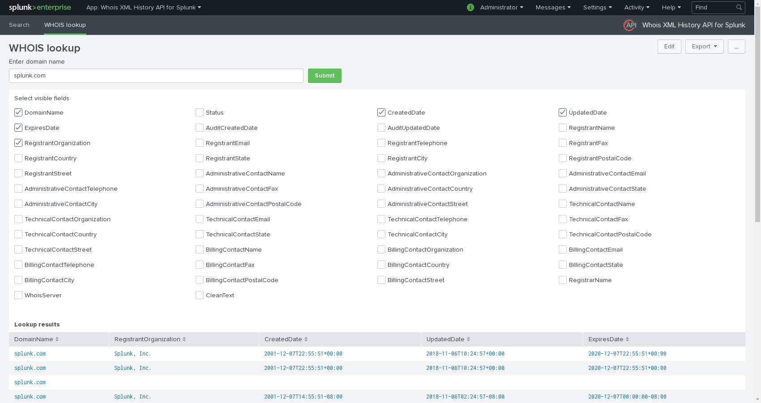
Task: Check the RegistrantEmail checkbox
Action: click(x=200, y=143)
